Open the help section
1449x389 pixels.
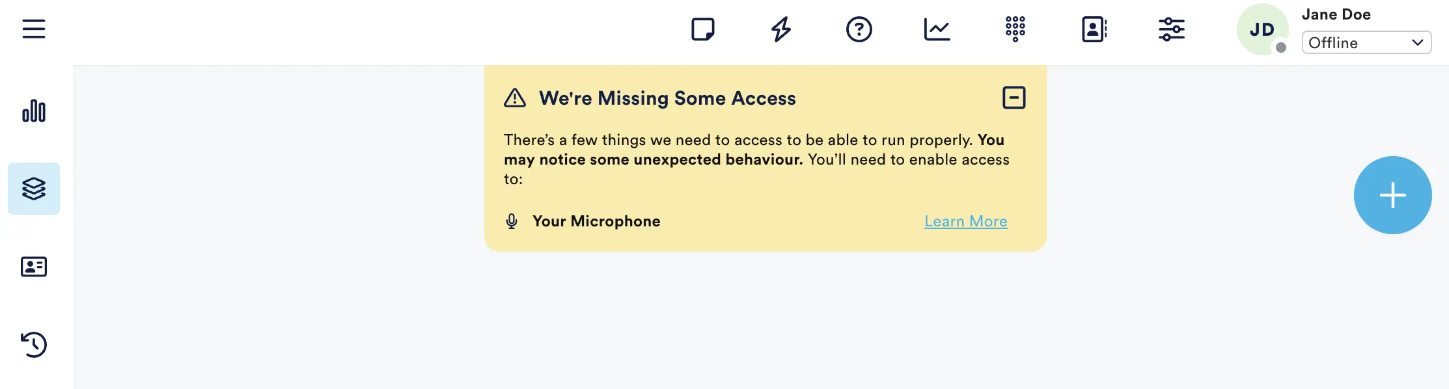(859, 29)
